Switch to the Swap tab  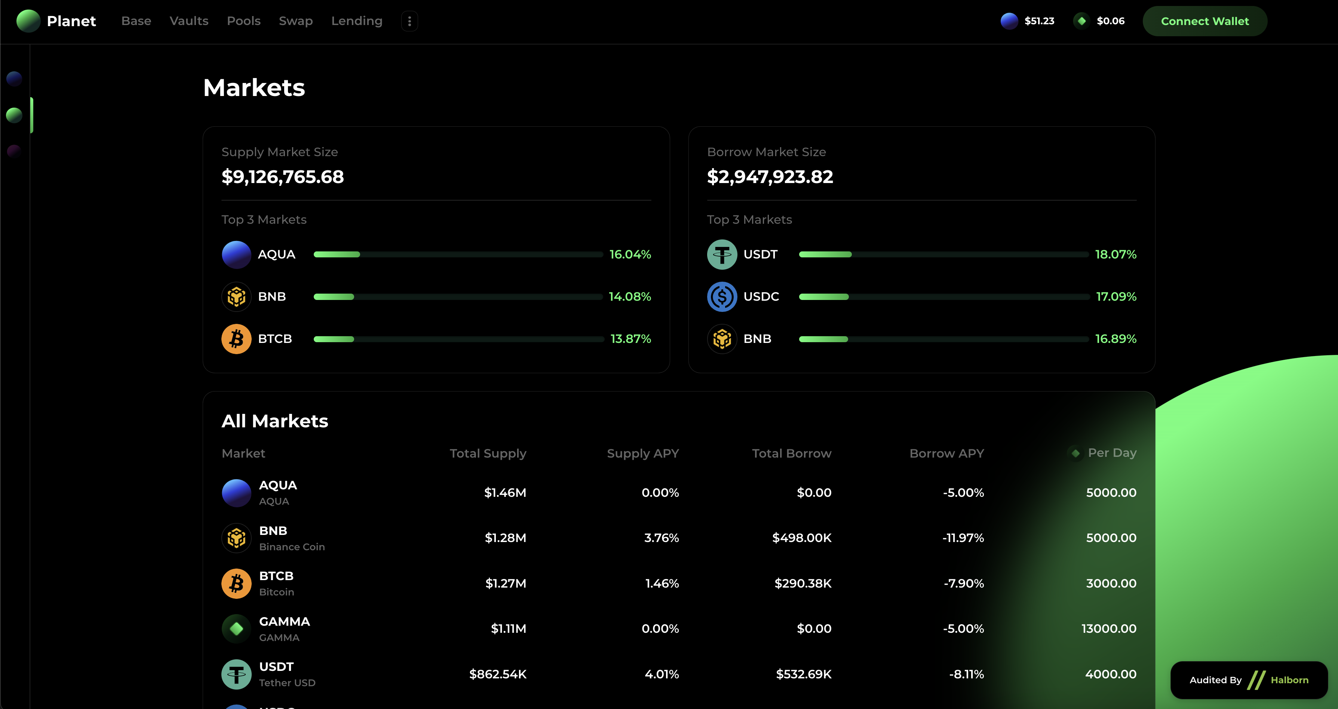(x=295, y=21)
